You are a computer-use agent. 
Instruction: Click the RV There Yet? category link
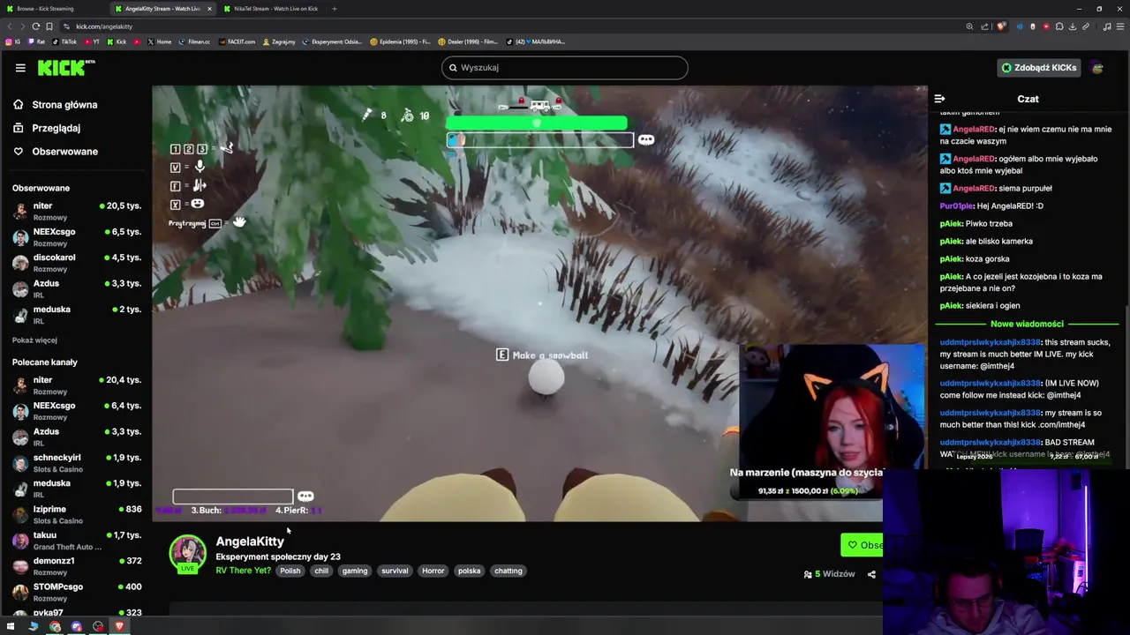pos(244,571)
